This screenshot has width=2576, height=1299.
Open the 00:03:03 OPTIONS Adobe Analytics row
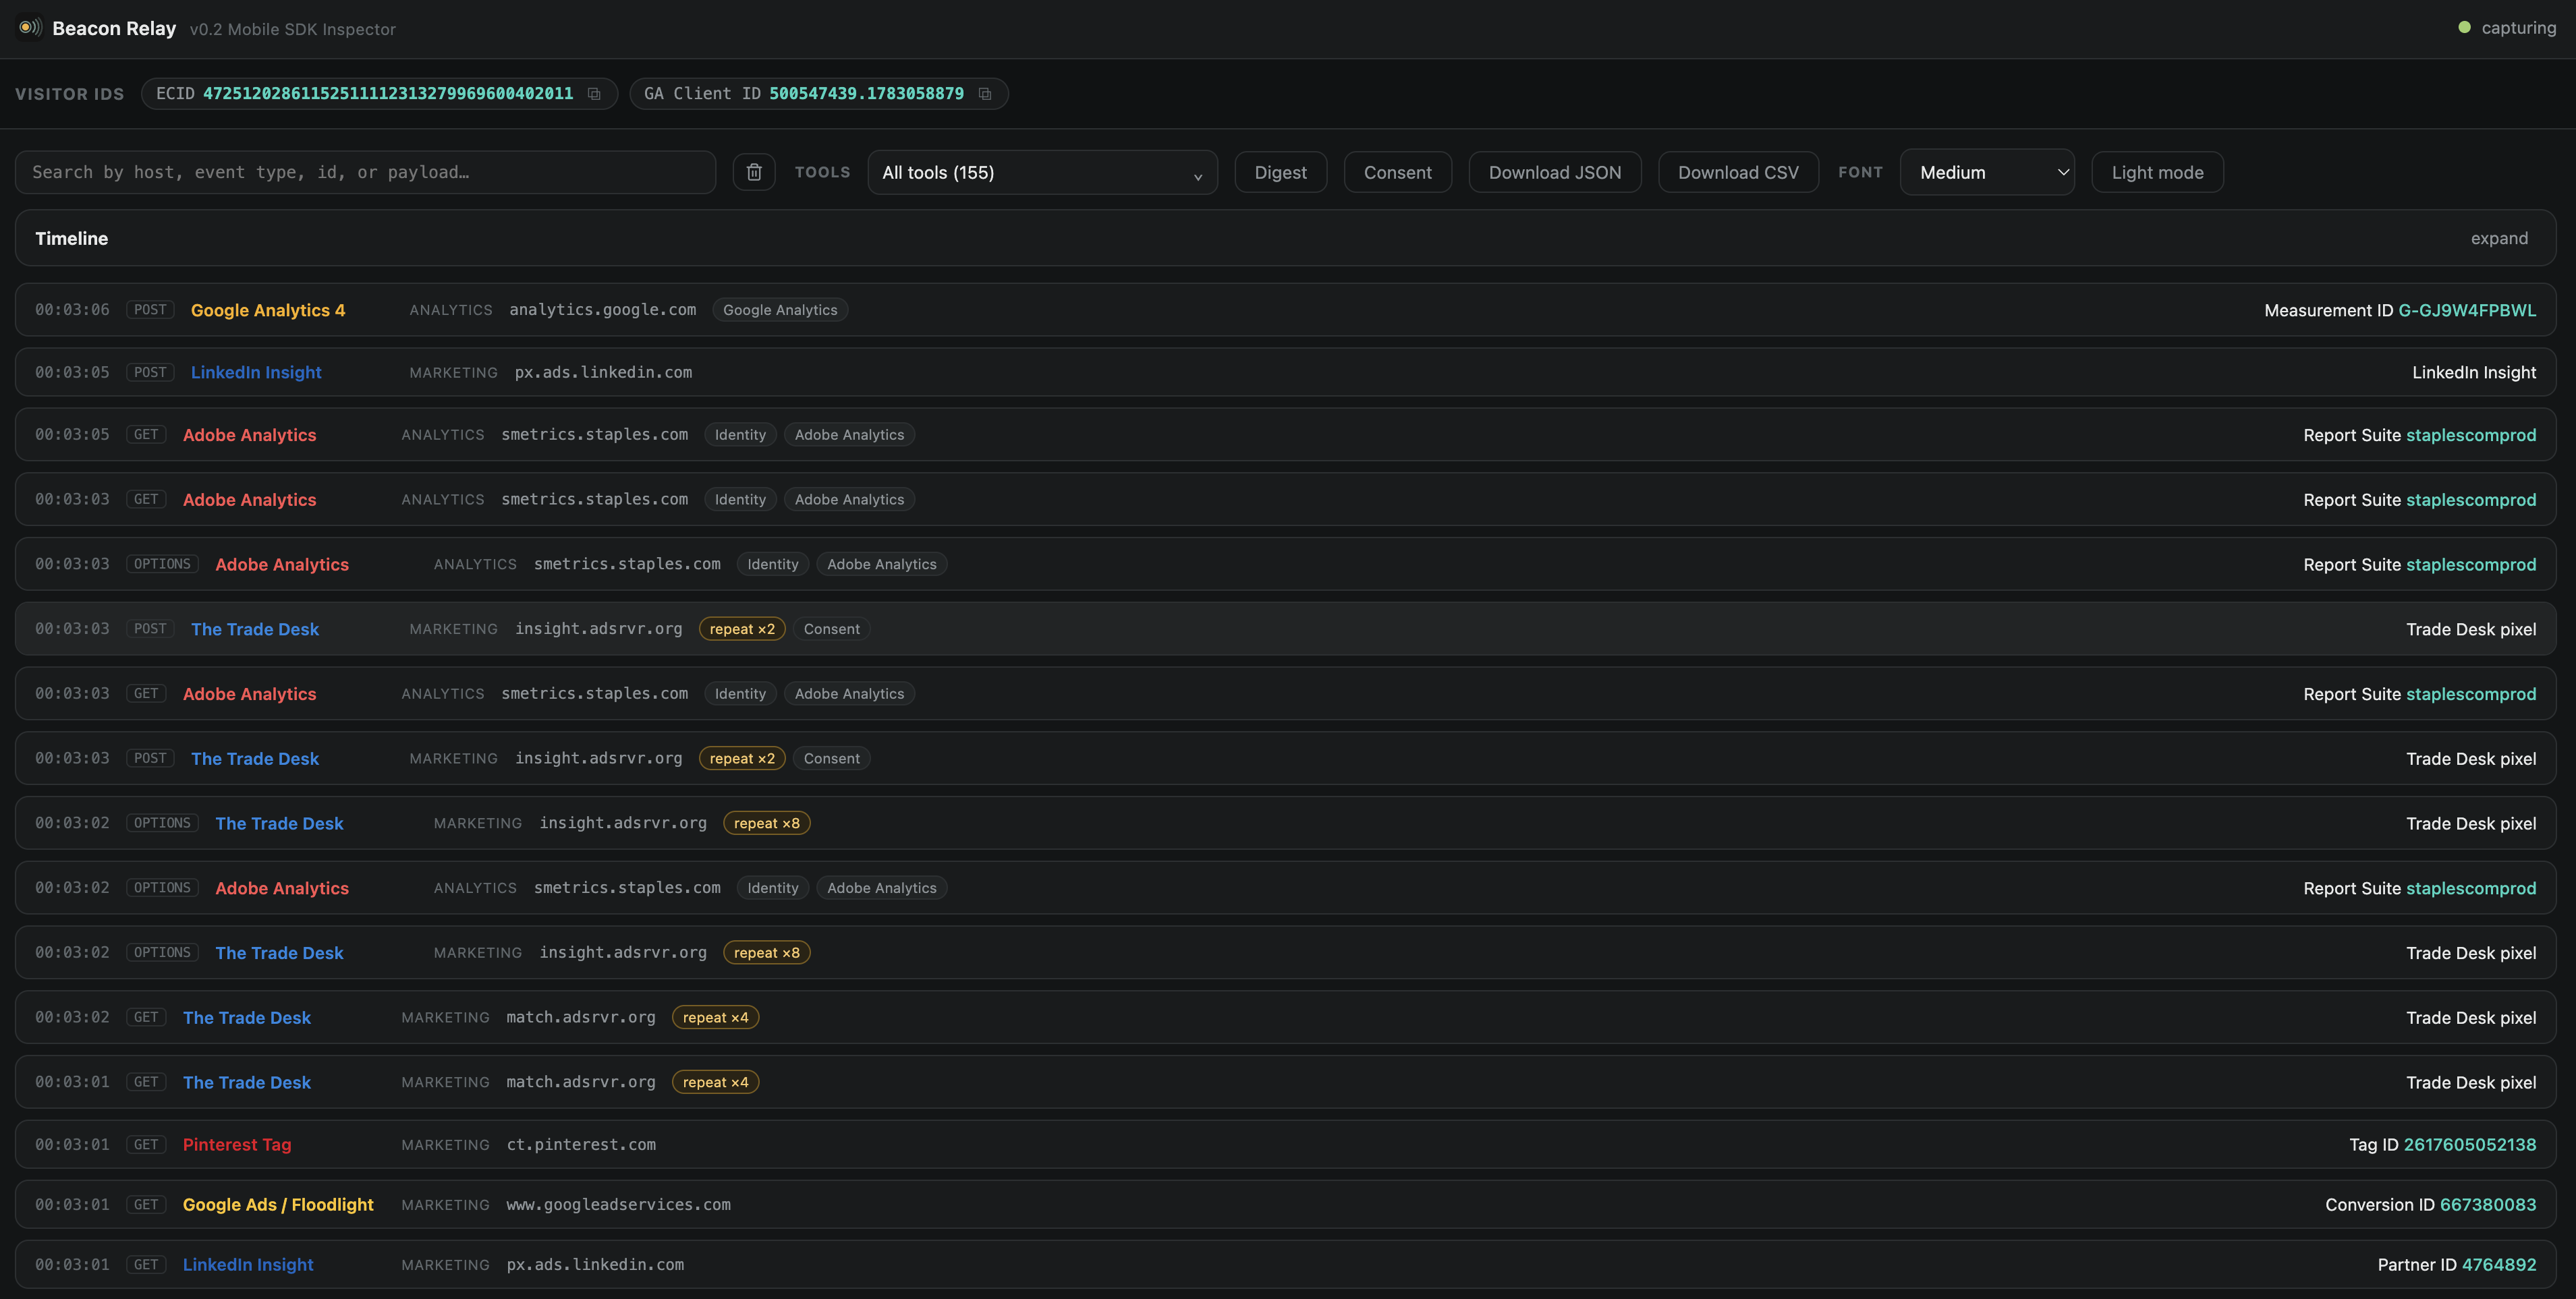(x=1285, y=564)
